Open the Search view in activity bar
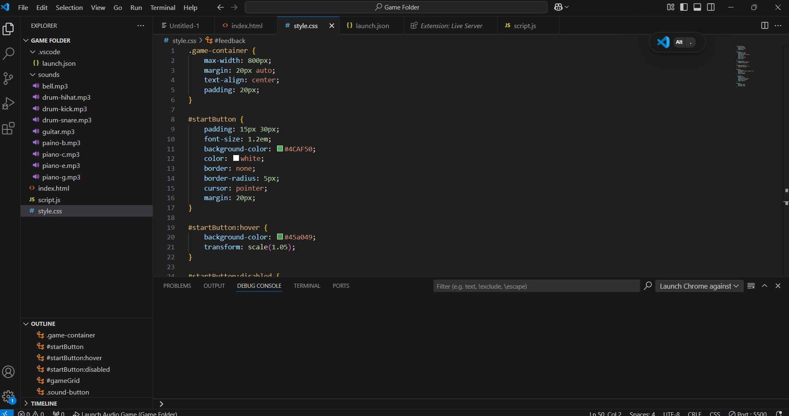 tap(9, 53)
